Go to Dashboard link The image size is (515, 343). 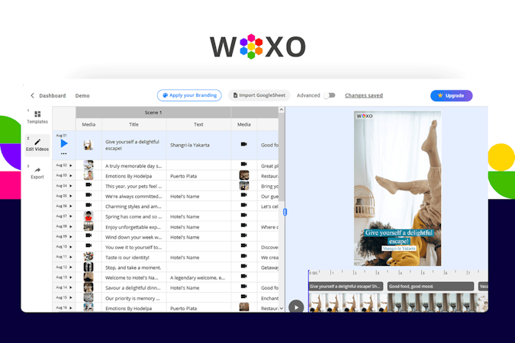[53, 95]
